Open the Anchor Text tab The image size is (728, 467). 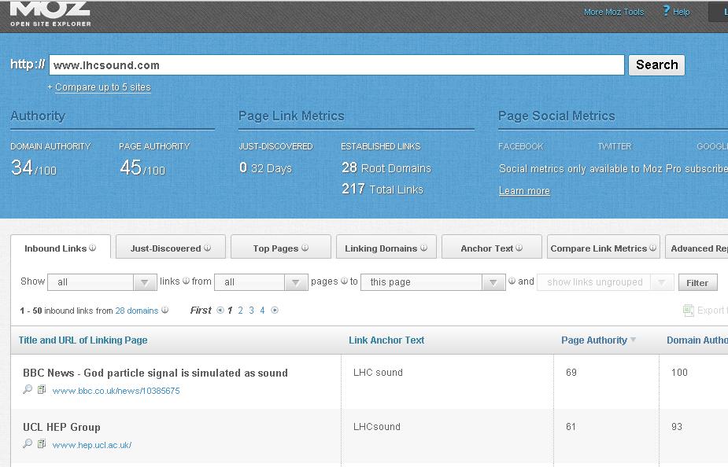click(491, 248)
